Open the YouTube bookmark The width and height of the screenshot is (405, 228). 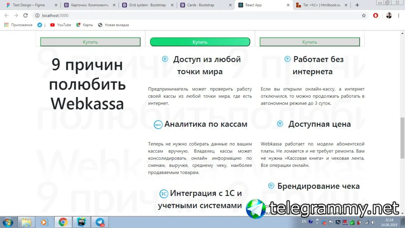(x=60, y=25)
